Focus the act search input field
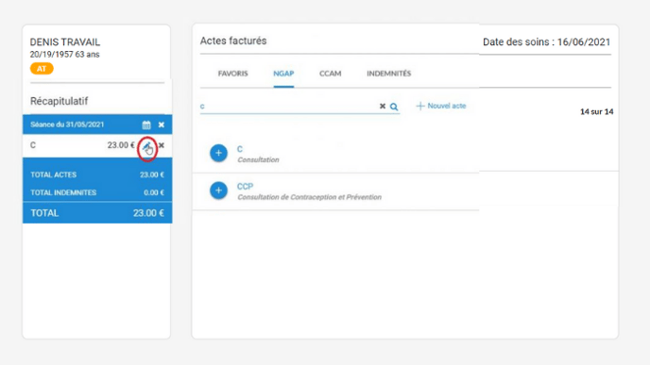 [289, 107]
